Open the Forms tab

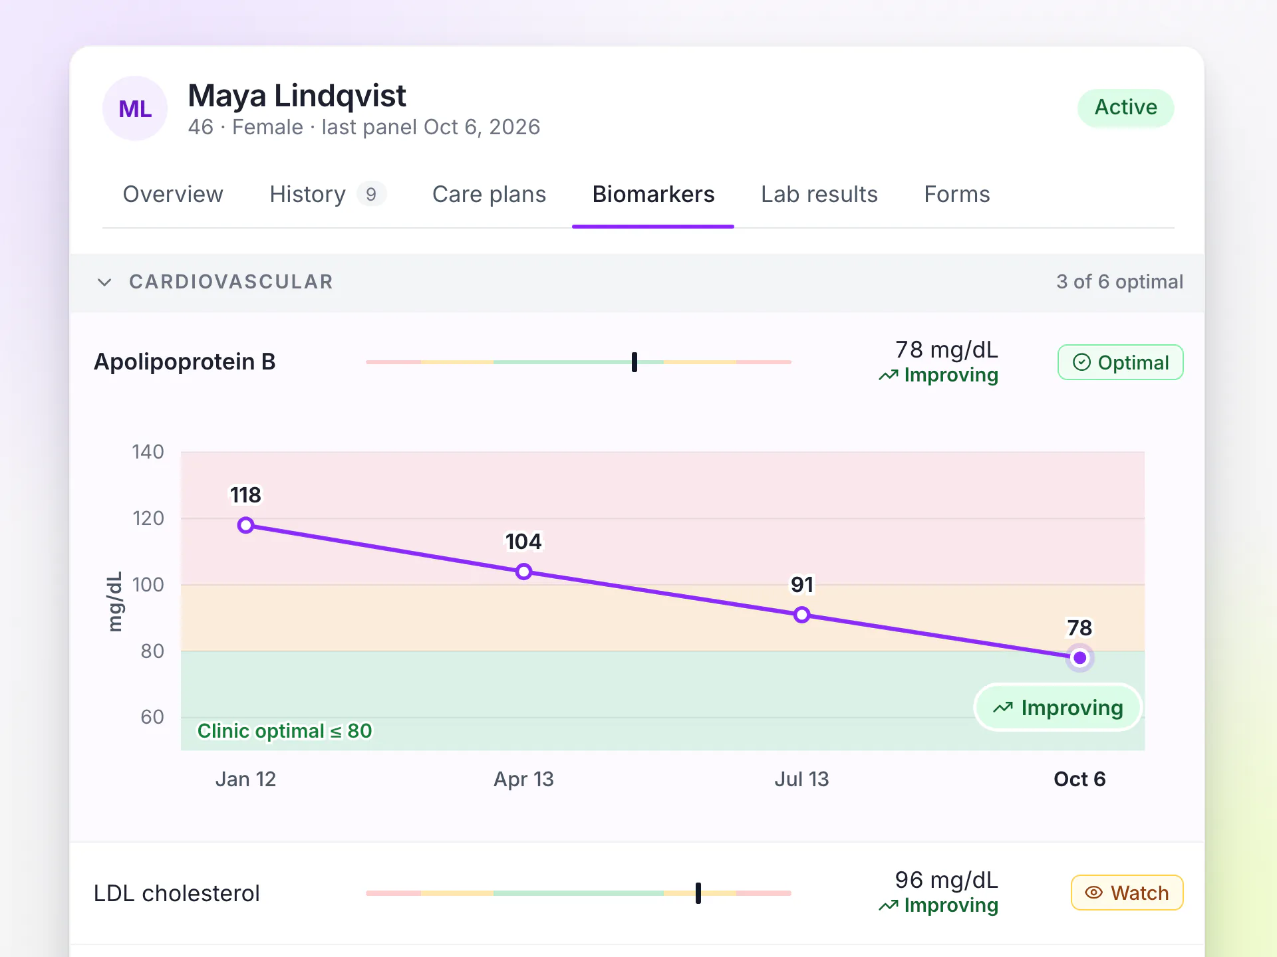pos(956,194)
